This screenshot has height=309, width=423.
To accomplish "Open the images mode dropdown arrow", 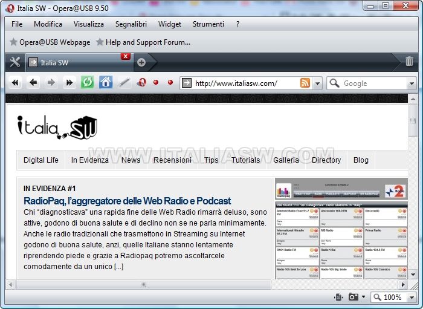I will click(x=363, y=297).
